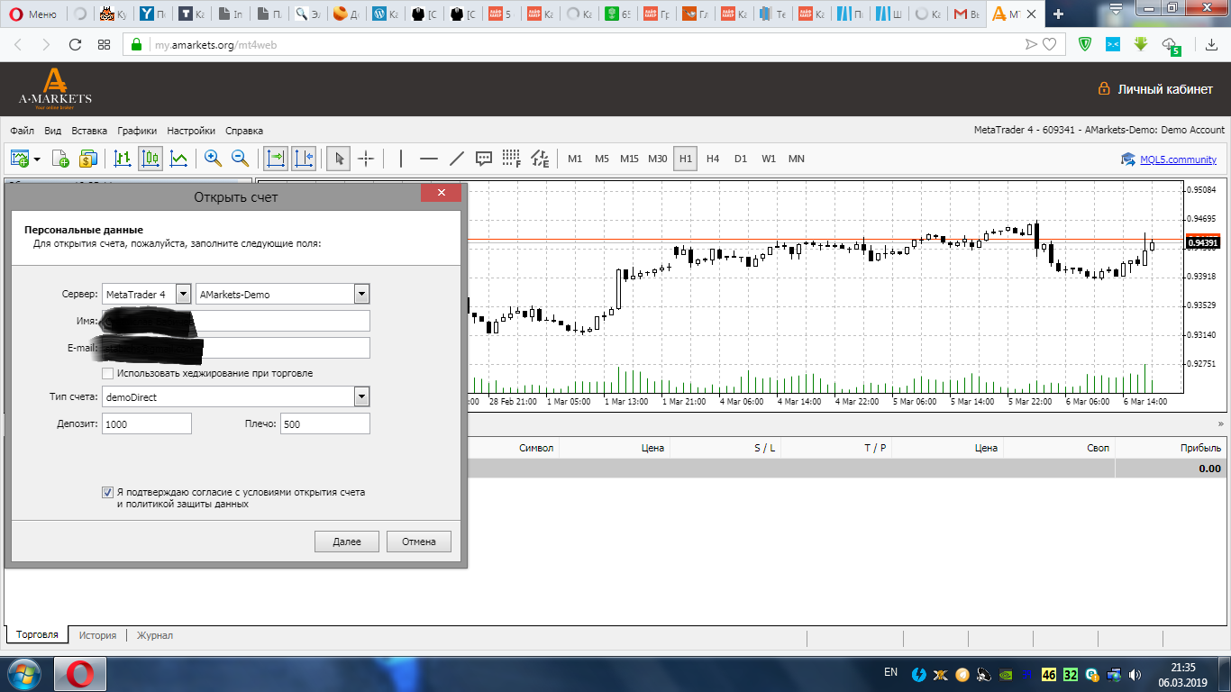Click the Плечо leverage input field
The width and height of the screenshot is (1231, 692).
pyautogui.click(x=325, y=423)
